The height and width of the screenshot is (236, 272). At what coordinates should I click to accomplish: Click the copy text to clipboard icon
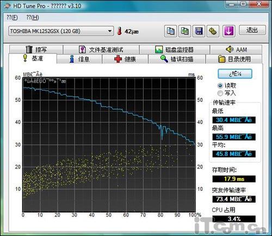click(x=170, y=31)
